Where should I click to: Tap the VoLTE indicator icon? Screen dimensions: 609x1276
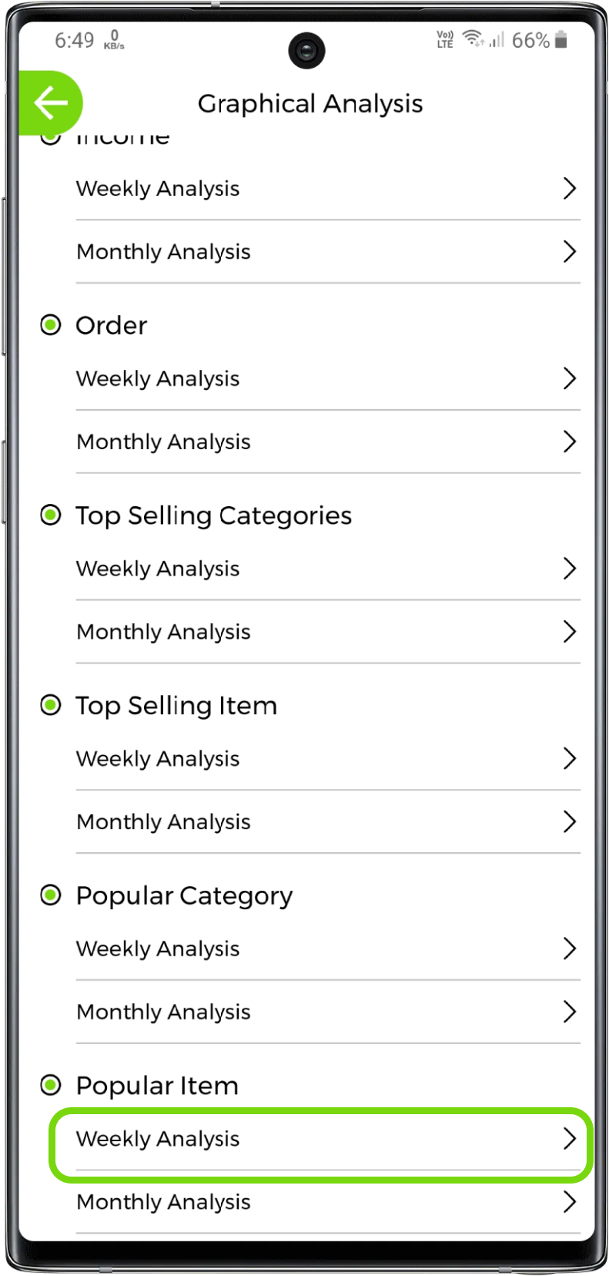(445, 39)
